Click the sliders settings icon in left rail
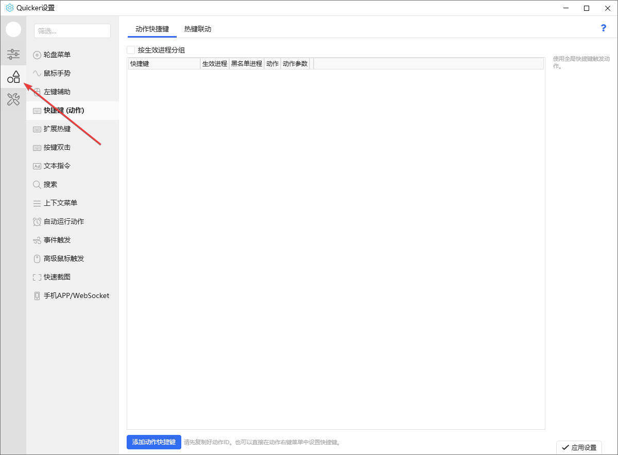This screenshot has width=618, height=455. pyautogui.click(x=13, y=54)
